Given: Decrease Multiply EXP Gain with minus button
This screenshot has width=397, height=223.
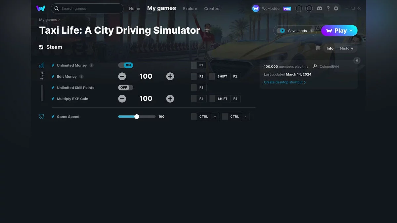Looking at the screenshot, I should [x=122, y=98].
